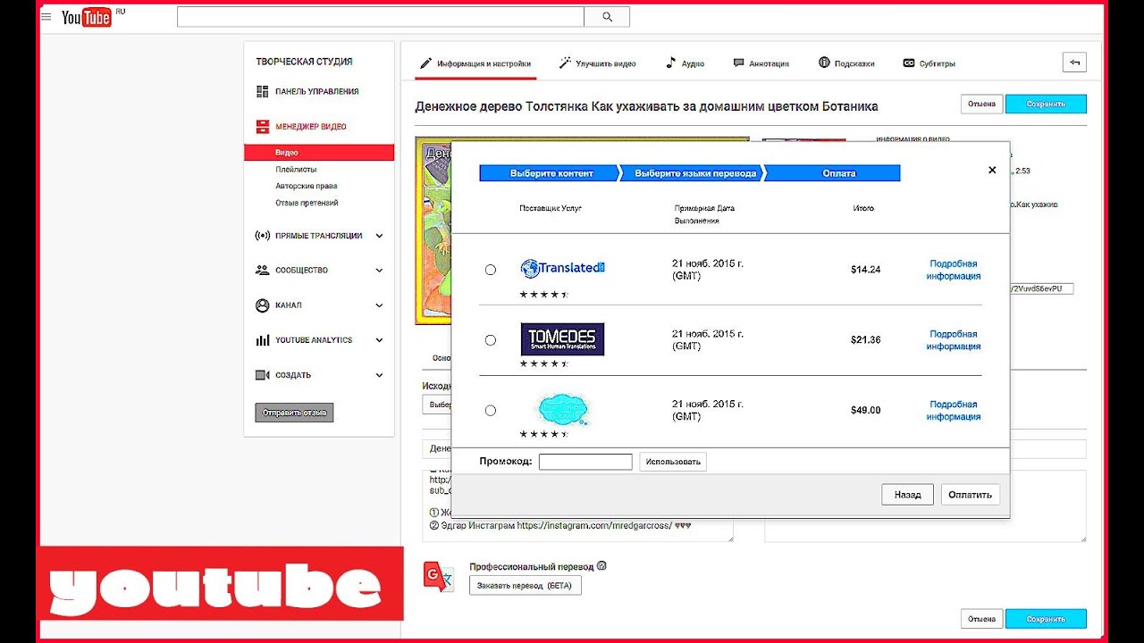Close the translation order dialog

click(992, 170)
